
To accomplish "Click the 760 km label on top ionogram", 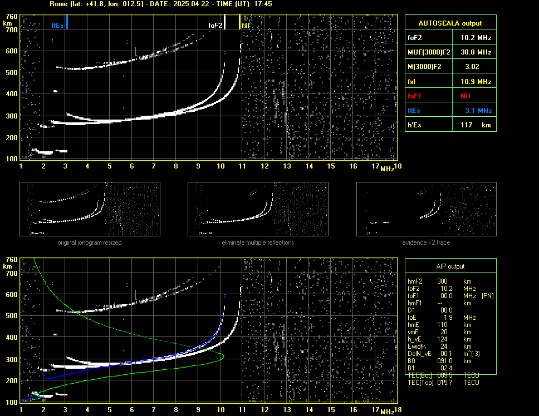I will (12, 17).
